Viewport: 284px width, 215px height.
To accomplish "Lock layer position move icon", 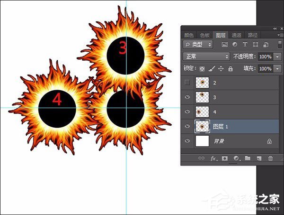I will point(221,69).
